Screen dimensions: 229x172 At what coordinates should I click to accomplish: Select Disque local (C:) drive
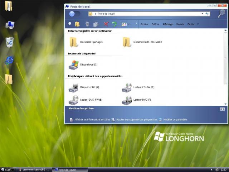pos(83,64)
